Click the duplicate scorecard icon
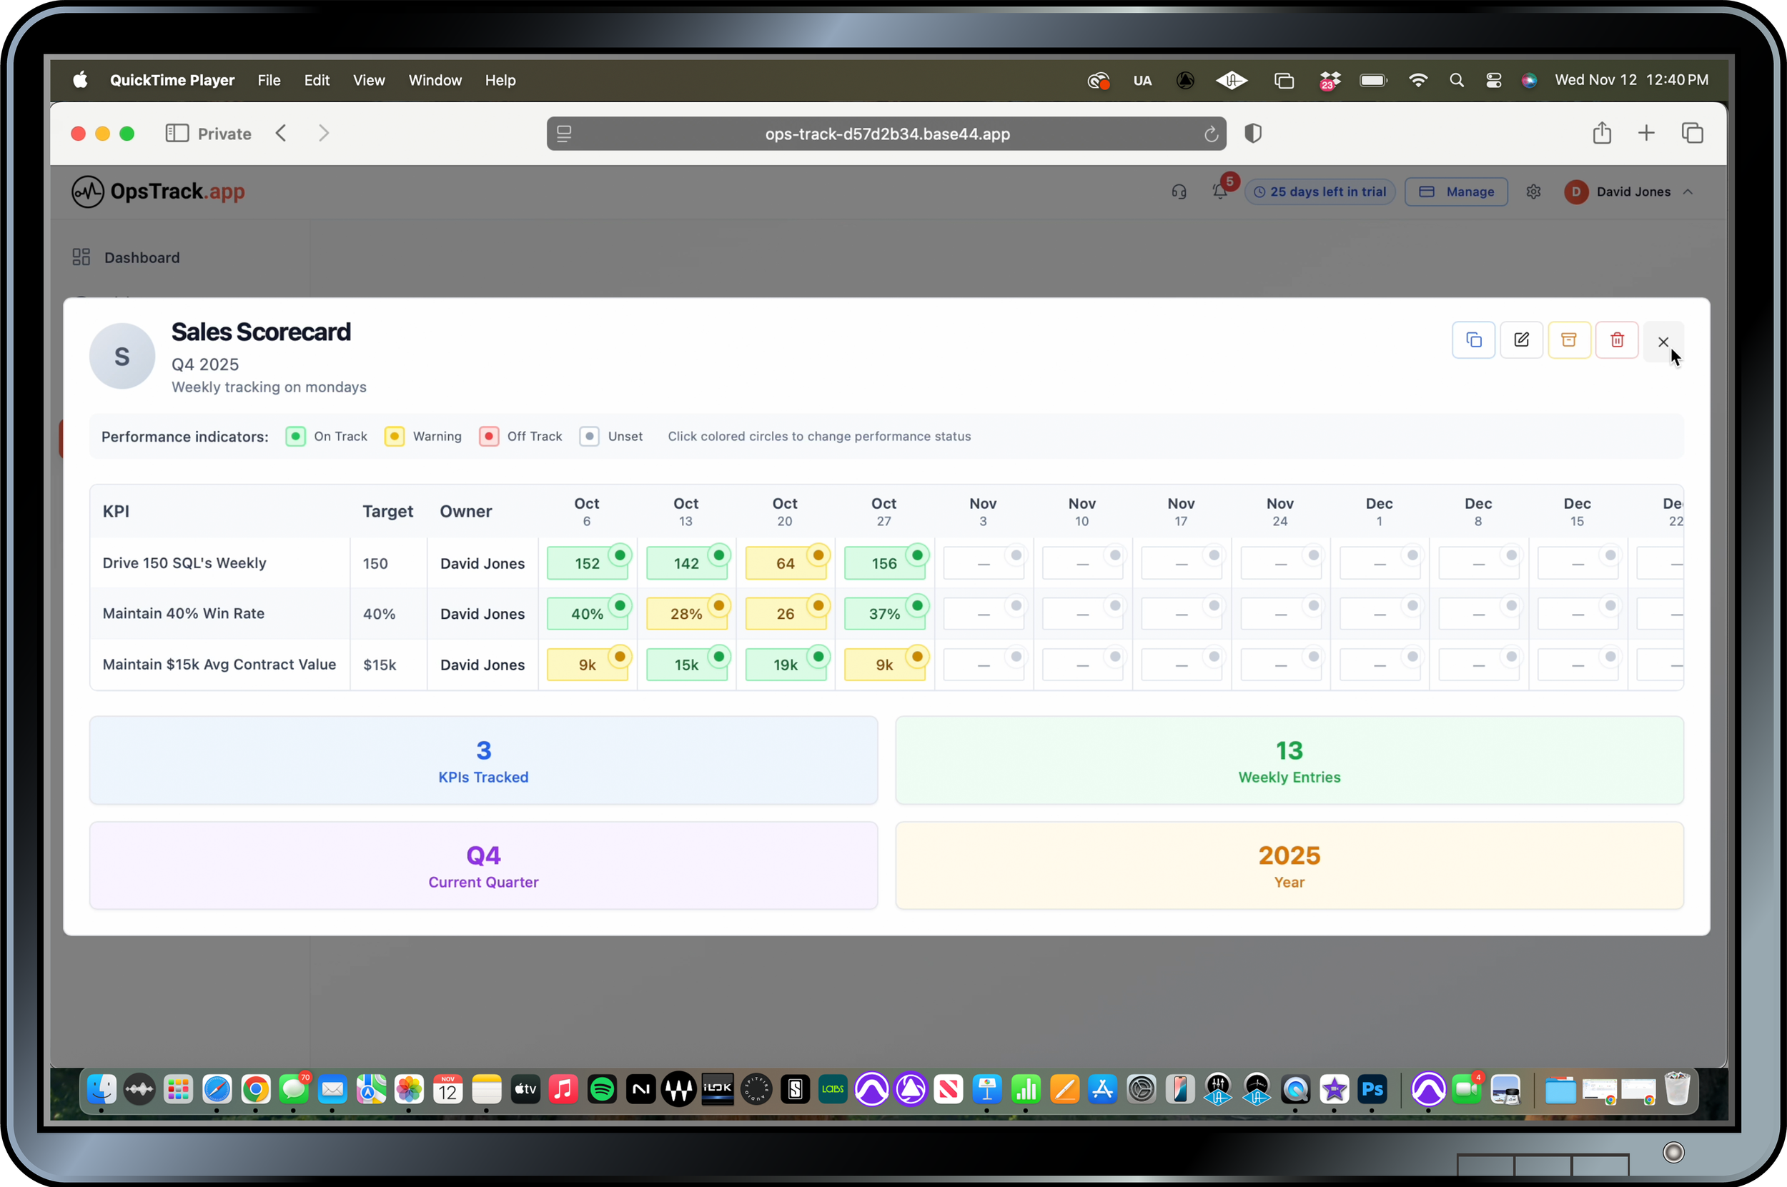Viewport: 1787px width, 1187px height. [1472, 340]
